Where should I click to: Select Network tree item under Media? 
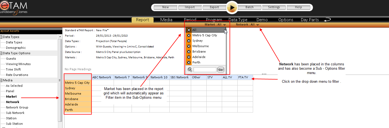pyautogui.click(x=13, y=102)
